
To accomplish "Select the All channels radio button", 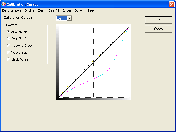I will click(8, 32).
